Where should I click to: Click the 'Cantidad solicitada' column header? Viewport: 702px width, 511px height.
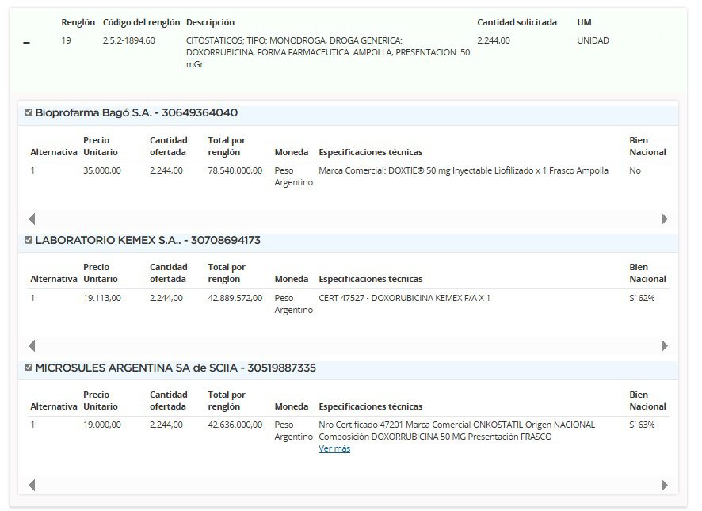pos(517,22)
